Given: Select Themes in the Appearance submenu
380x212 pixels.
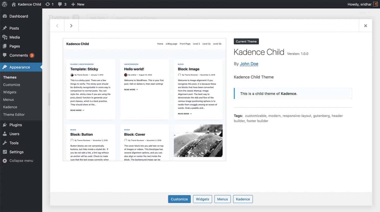Looking at the screenshot, I should [10, 77].
